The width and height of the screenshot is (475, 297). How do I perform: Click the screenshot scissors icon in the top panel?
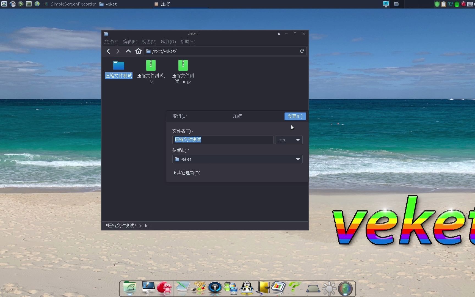click(x=386, y=4)
